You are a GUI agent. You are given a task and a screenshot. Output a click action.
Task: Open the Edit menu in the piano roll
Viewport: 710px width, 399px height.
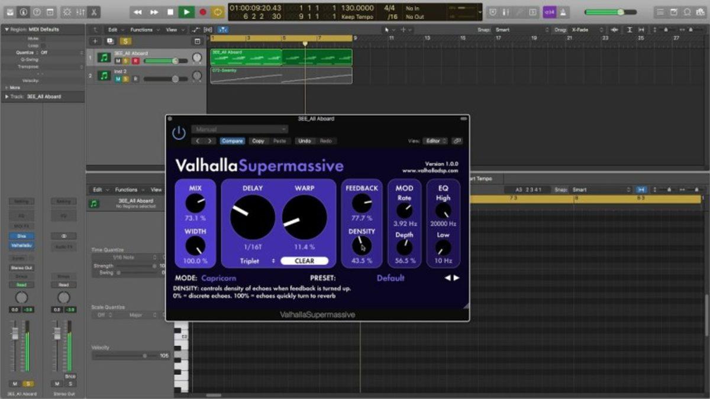point(98,189)
